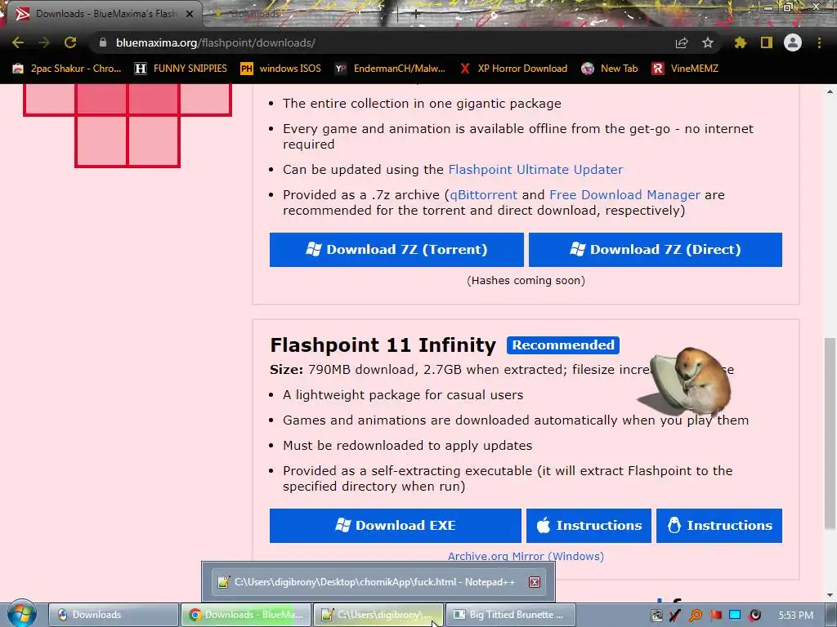Follow the Flashpoint Ultimate Updater link
Viewport: 837px width, 627px height.
(x=535, y=170)
